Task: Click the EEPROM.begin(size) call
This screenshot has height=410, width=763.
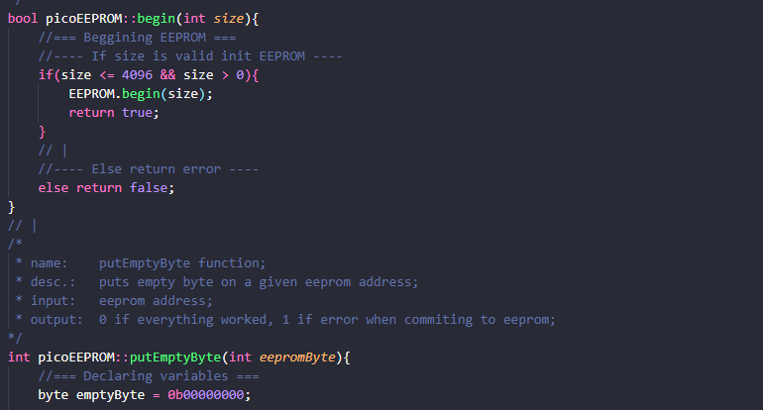Action: point(141,94)
